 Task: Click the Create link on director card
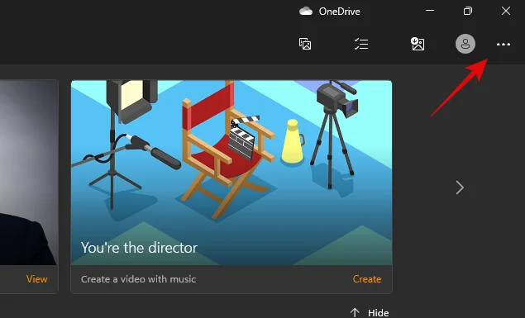point(367,279)
